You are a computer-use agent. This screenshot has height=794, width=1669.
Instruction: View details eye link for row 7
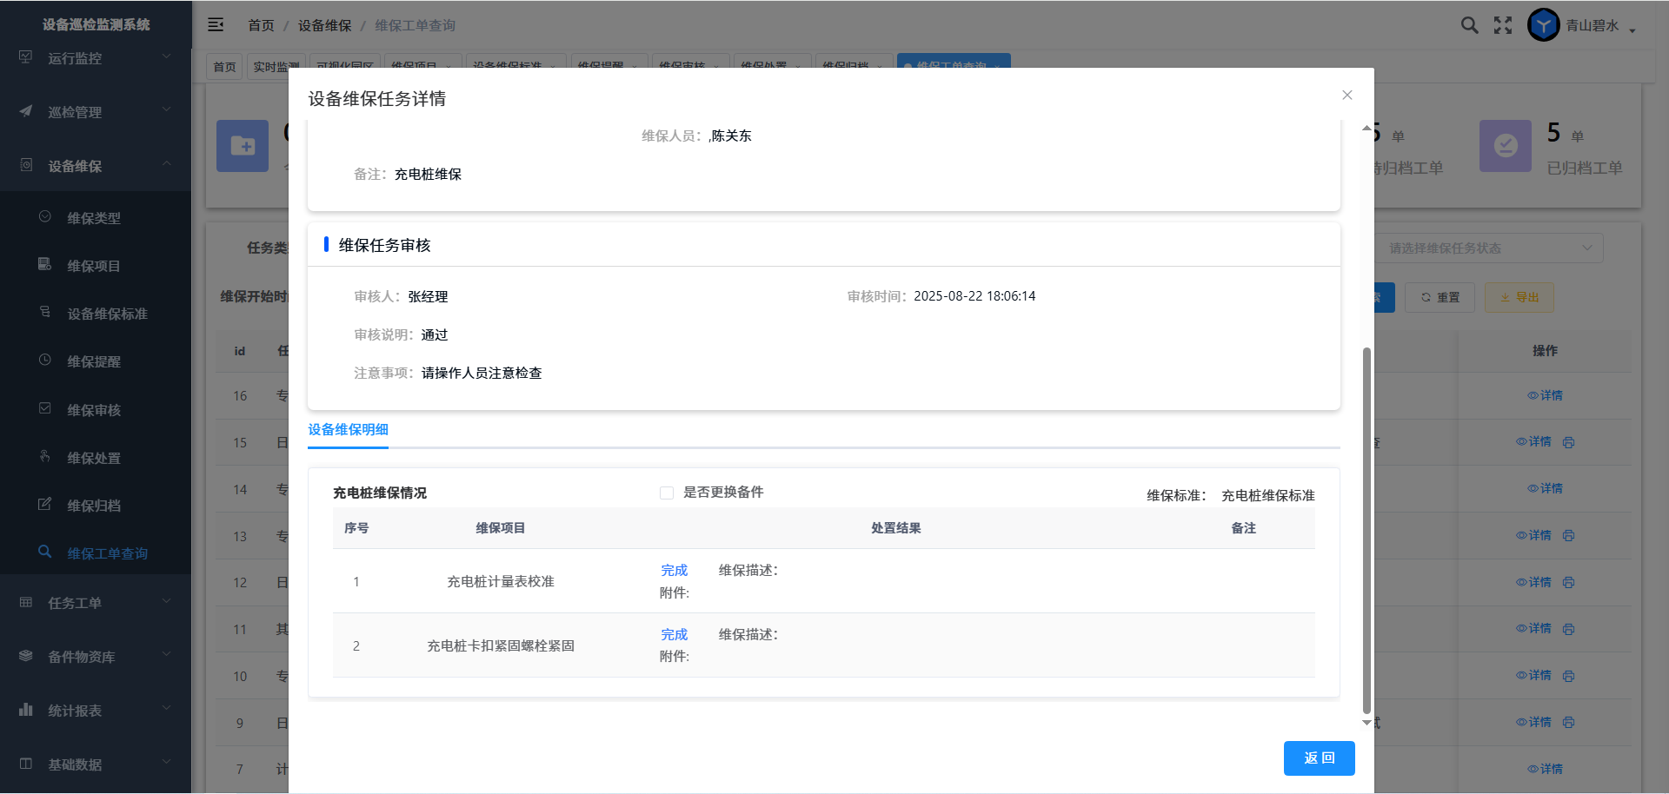pos(1545,769)
